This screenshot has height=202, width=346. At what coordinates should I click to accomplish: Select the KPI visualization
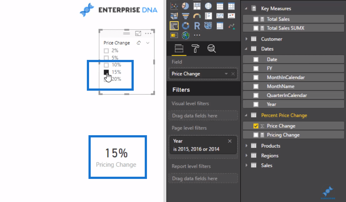tap(231, 16)
